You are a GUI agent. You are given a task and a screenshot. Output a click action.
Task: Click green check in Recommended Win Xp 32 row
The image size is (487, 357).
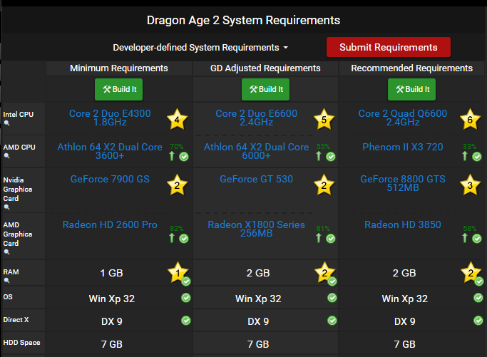point(478,298)
